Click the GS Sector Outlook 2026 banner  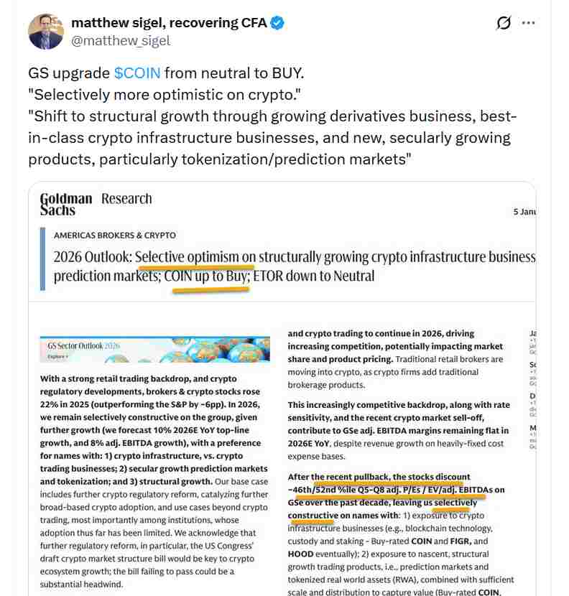154,349
